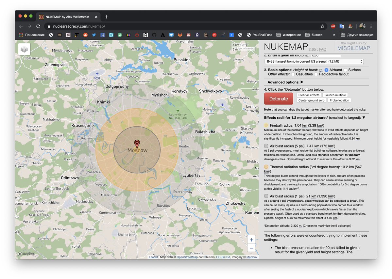
Task: Click the nuclearsecrecy.com address bar
Action: [x=185, y=26]
